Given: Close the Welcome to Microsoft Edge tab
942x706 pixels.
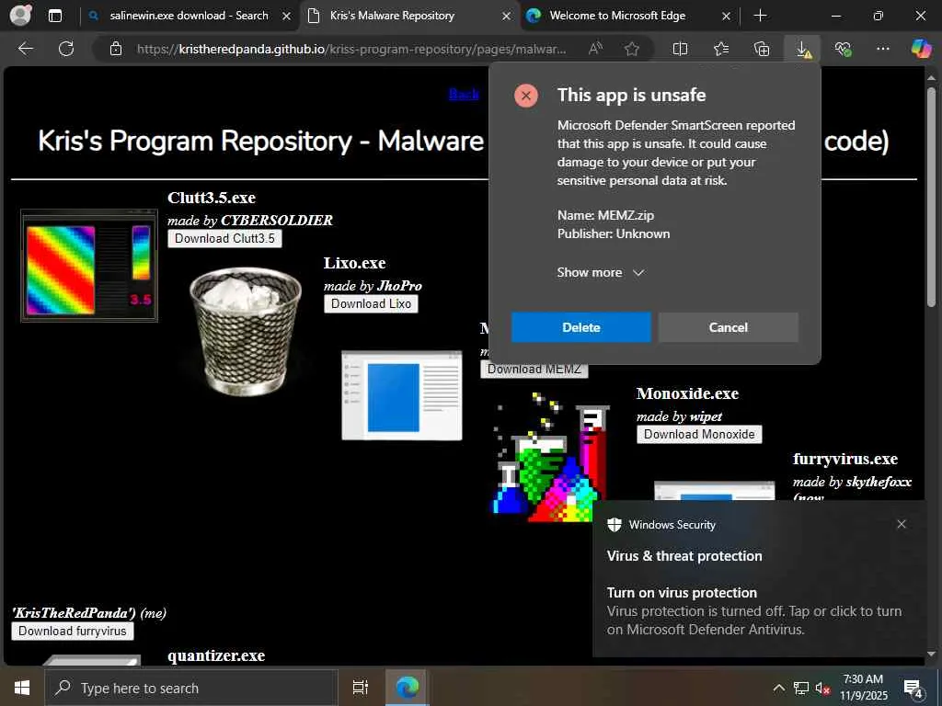Looking at the screenshot, I should point(727,17).
